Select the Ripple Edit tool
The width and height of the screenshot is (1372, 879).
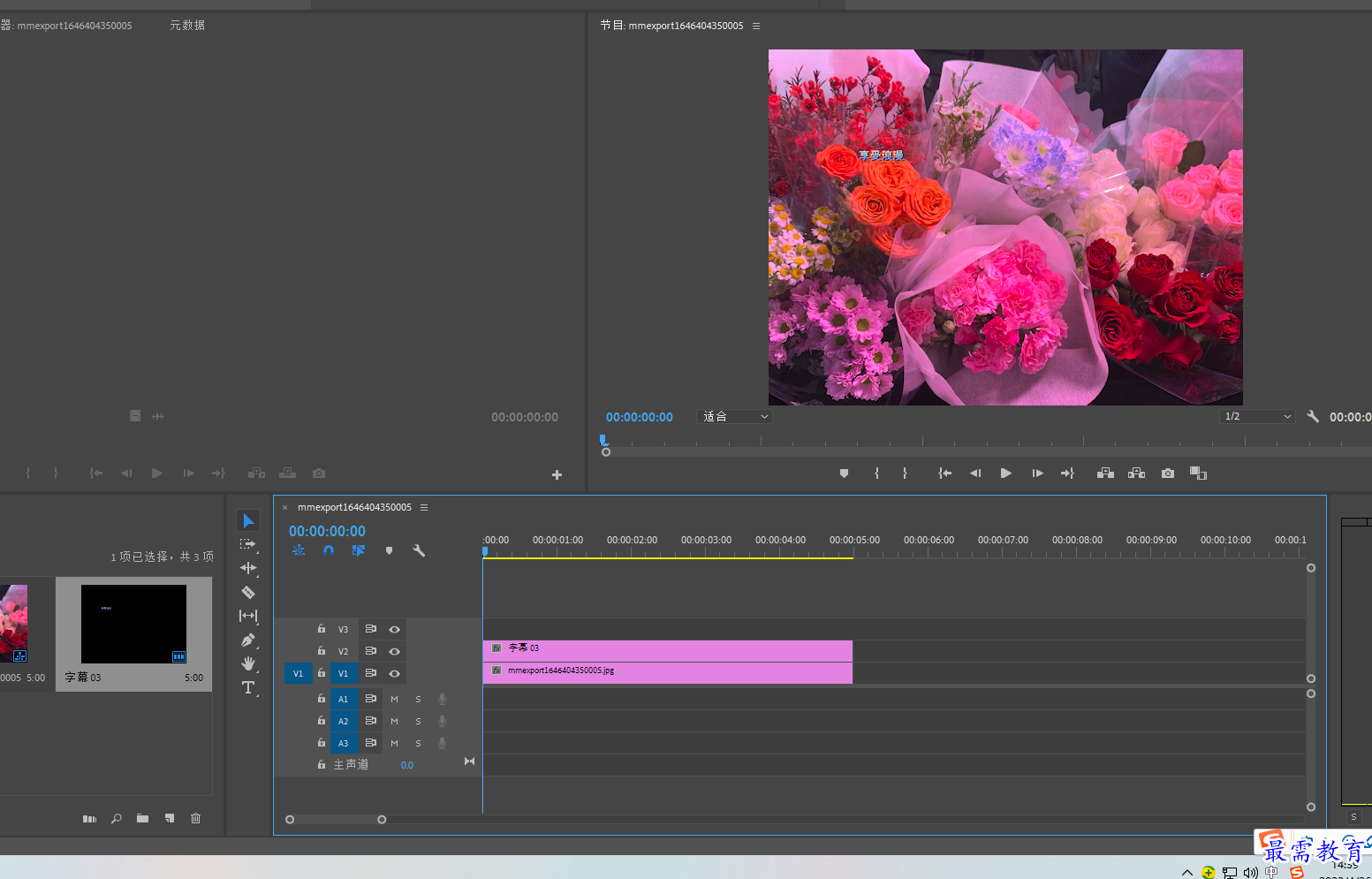[248, 568]
